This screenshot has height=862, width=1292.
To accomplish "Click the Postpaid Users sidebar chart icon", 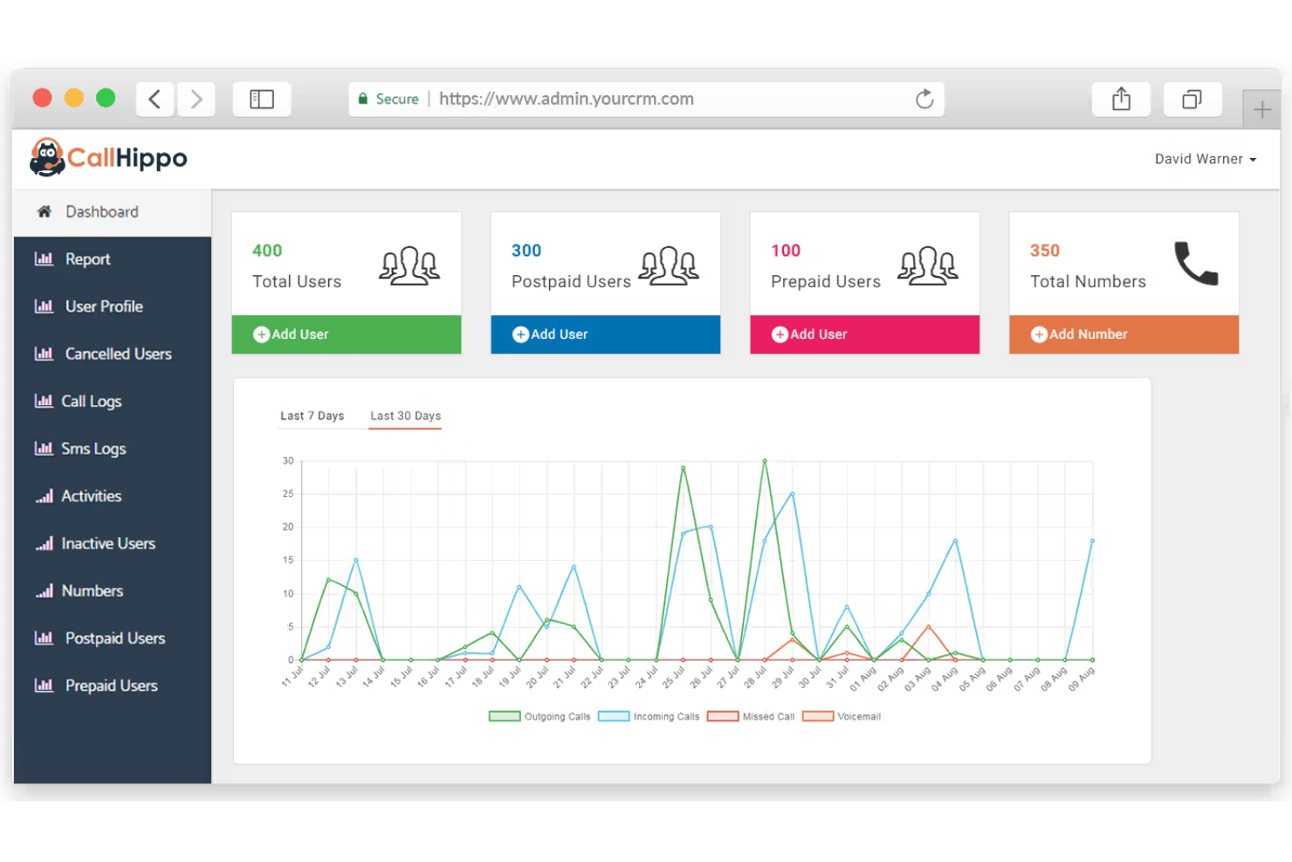I will point(44,638).
